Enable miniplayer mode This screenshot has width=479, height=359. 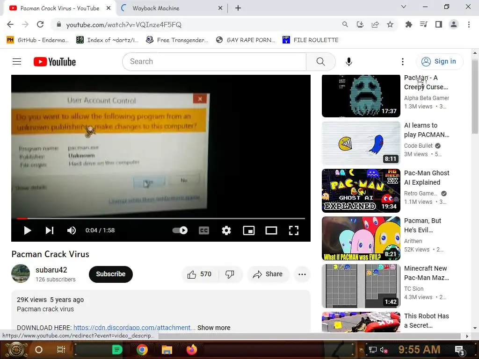(x=249, y=230)
